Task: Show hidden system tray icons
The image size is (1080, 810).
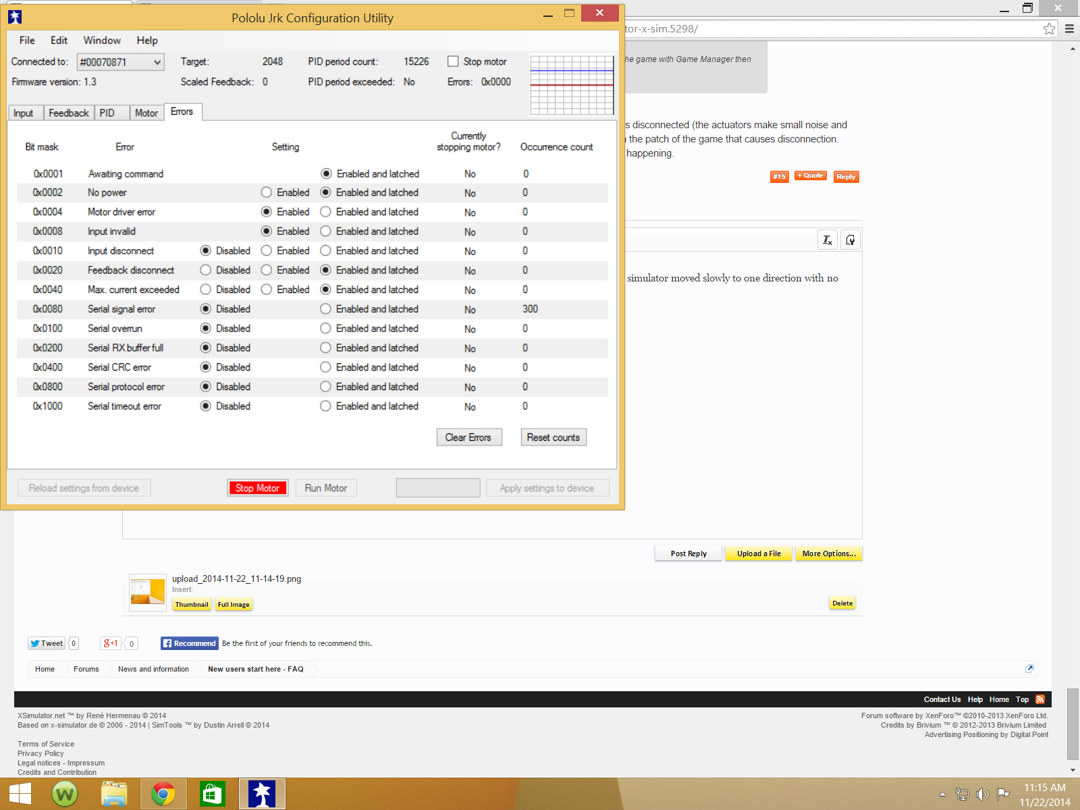Action: (942, 794)
